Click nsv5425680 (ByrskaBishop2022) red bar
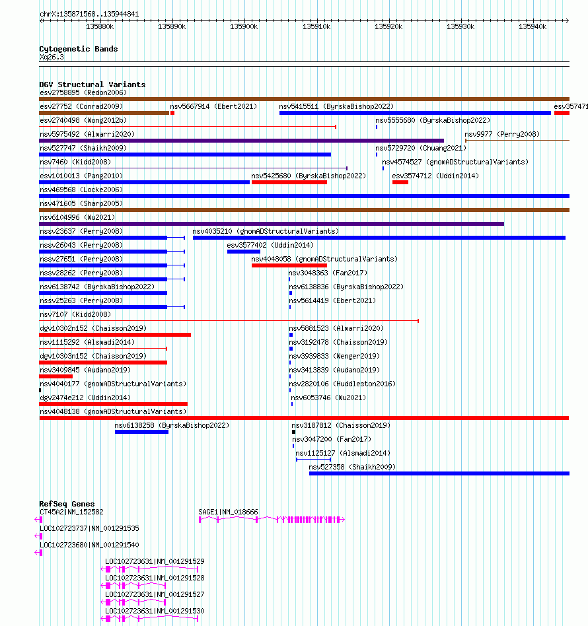 pos(289,182)
